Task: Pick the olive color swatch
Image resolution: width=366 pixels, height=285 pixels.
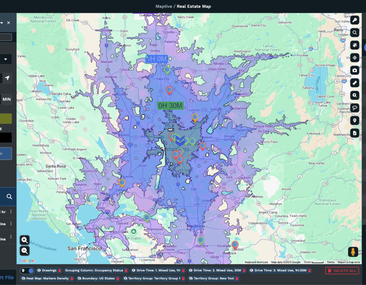Action: click(6, 119)
